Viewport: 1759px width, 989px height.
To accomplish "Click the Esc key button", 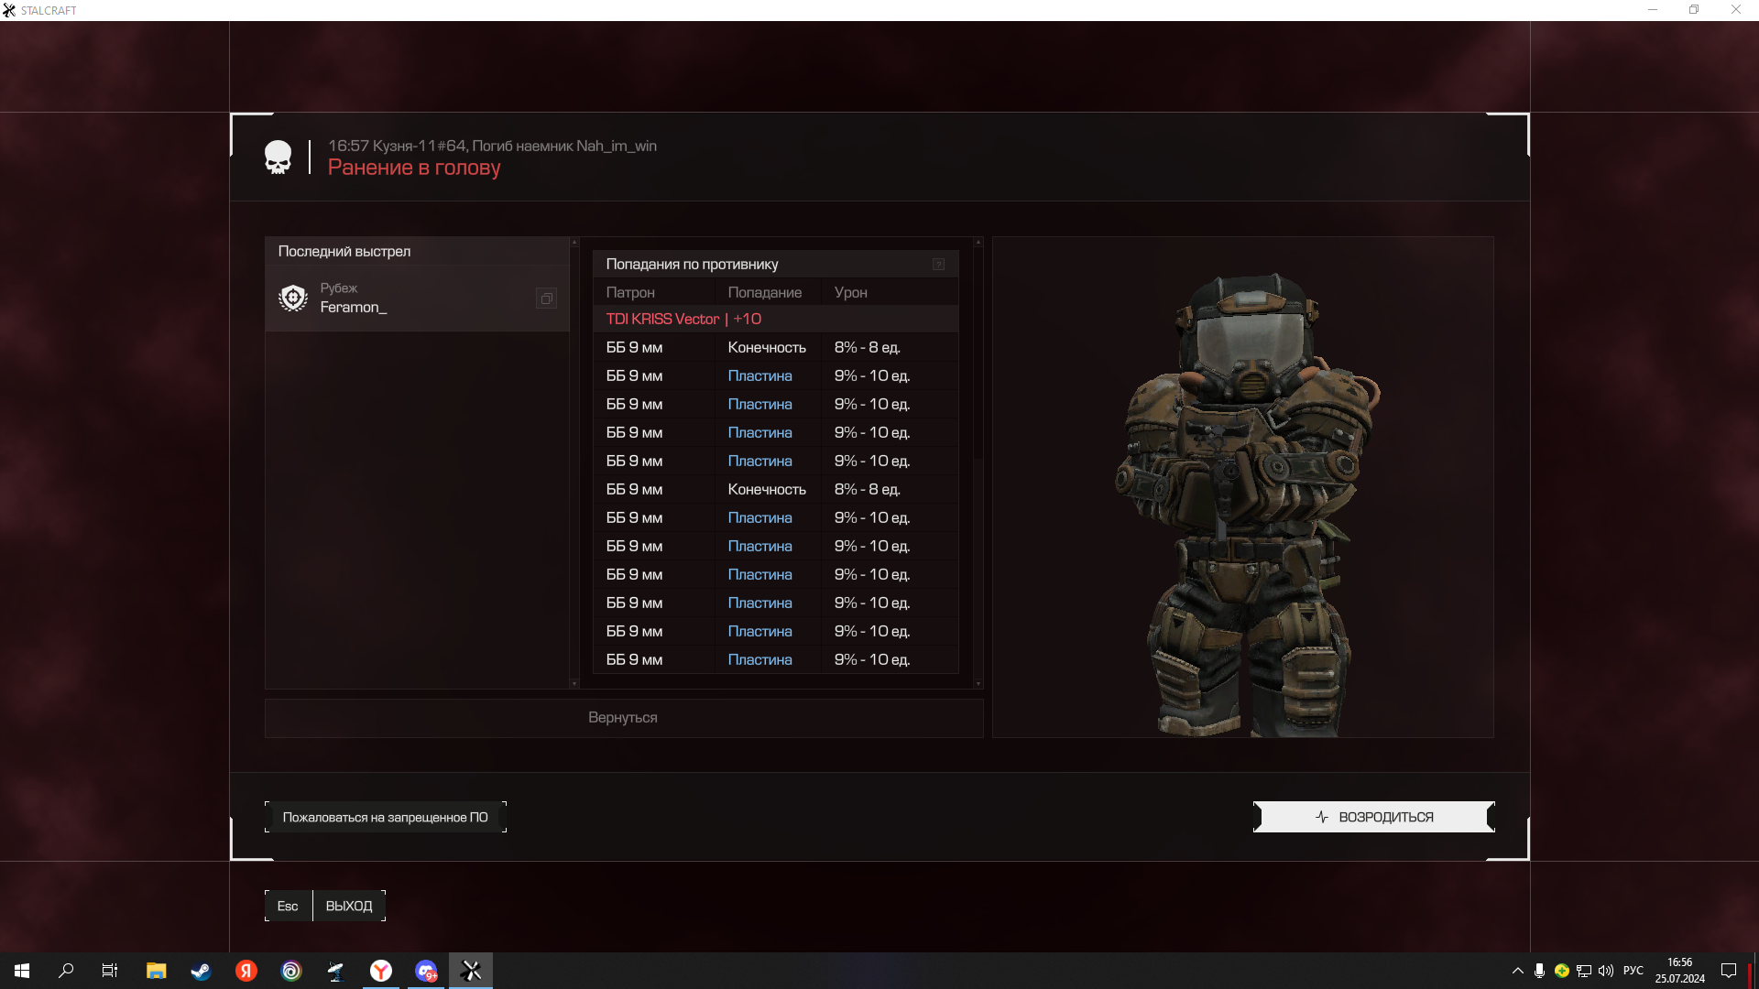I will pos(288,906).
